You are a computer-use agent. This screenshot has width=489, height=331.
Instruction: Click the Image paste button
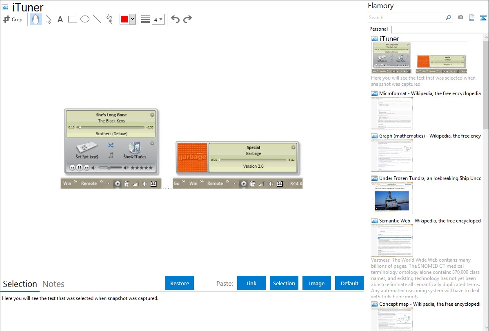point(316,283)
